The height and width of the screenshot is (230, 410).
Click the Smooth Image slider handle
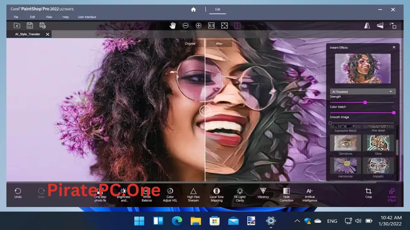coord(330,123)
